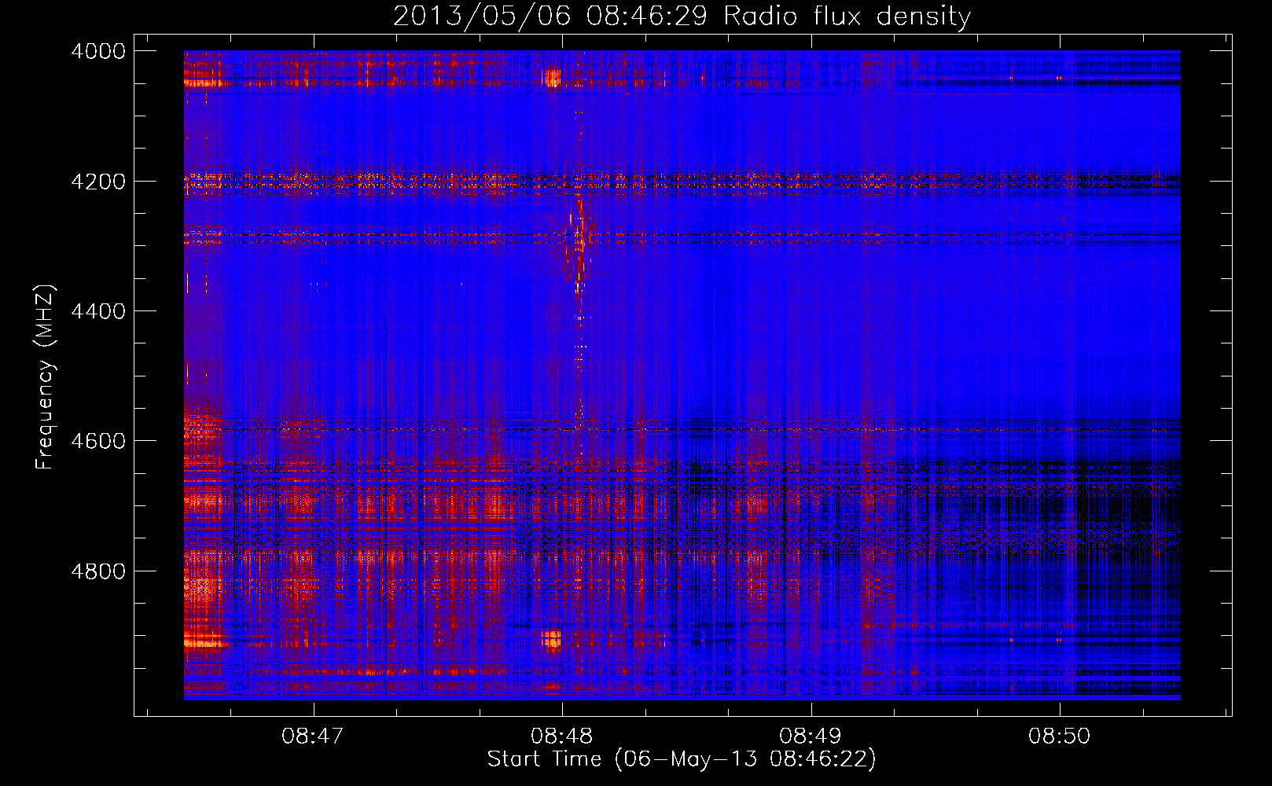Click the 08:49 time tick label
This screenshot has width=1272, height=786.
[810, 736]
